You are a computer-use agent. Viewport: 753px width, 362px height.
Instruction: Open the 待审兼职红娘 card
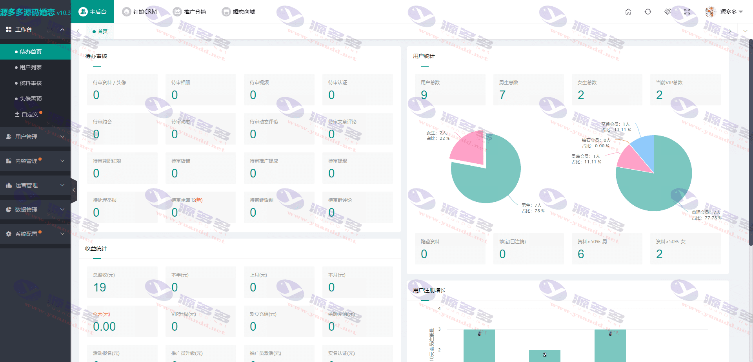(x=122, y=168)
